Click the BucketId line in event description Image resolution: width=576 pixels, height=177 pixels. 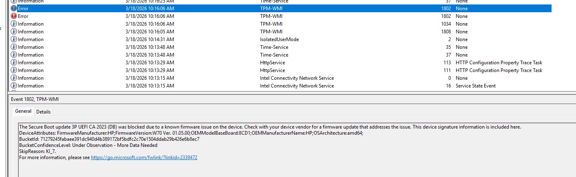click(109, 139)
